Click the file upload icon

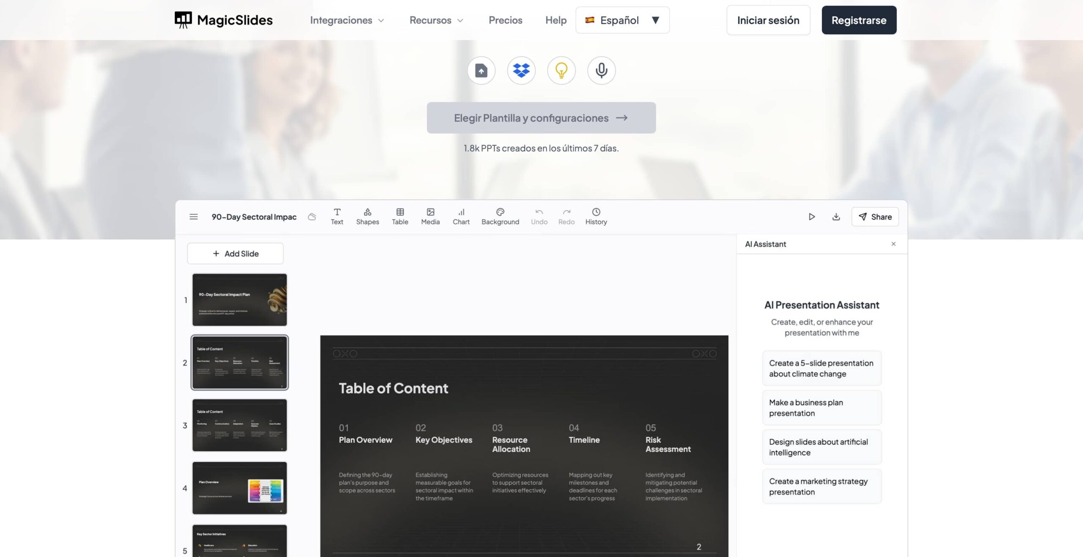tap(481, 70)
